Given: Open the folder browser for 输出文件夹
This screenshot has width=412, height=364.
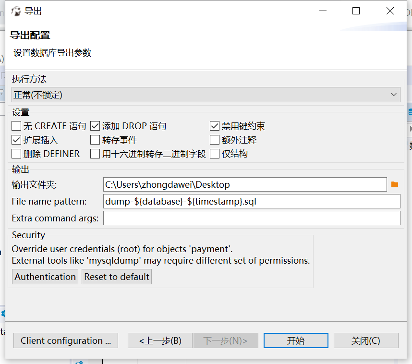Looking at the screenshot, I should coord(395,184).
